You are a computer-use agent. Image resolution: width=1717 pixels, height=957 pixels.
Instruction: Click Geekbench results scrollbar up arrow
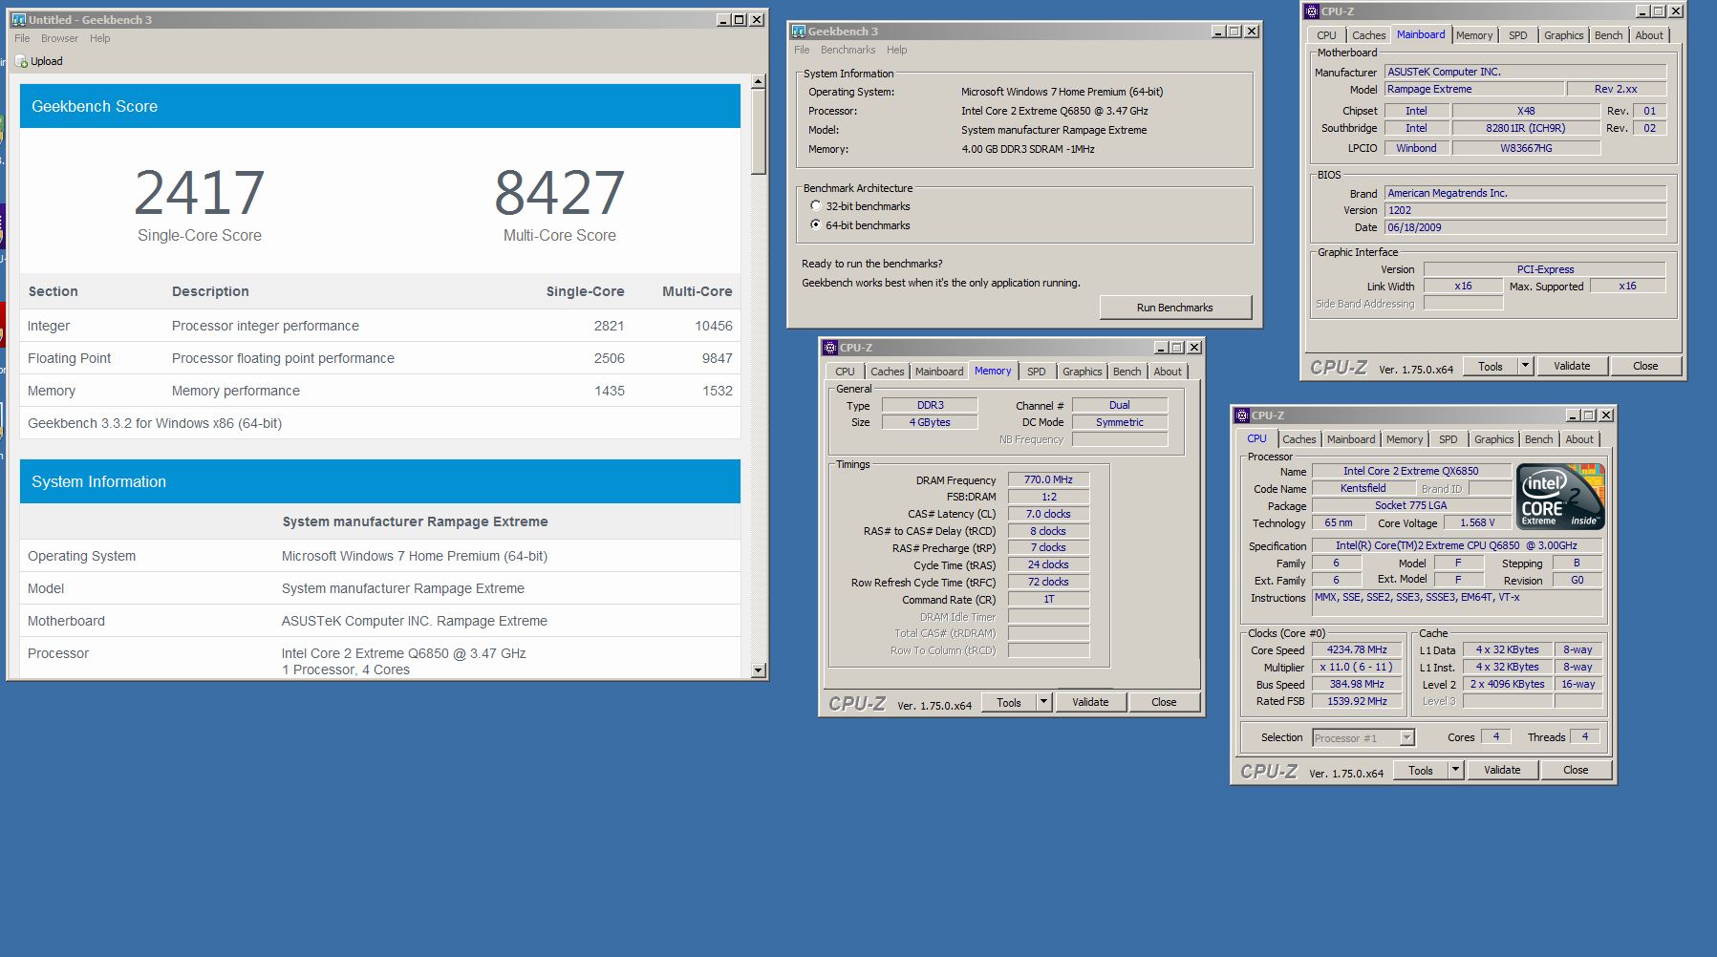(759, 82)
